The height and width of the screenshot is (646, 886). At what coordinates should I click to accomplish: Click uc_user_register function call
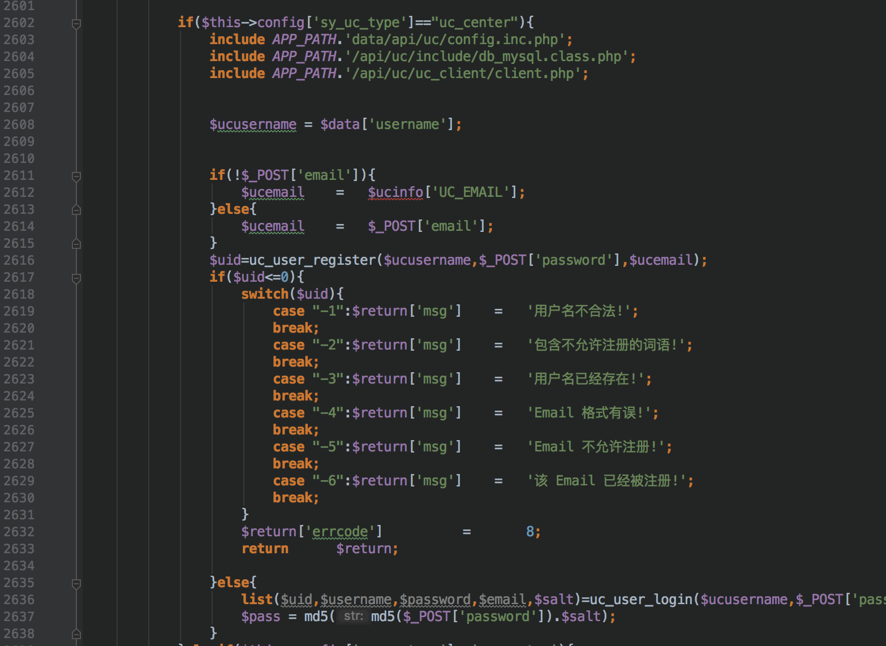pyautogui.click(x=312, y=260)
